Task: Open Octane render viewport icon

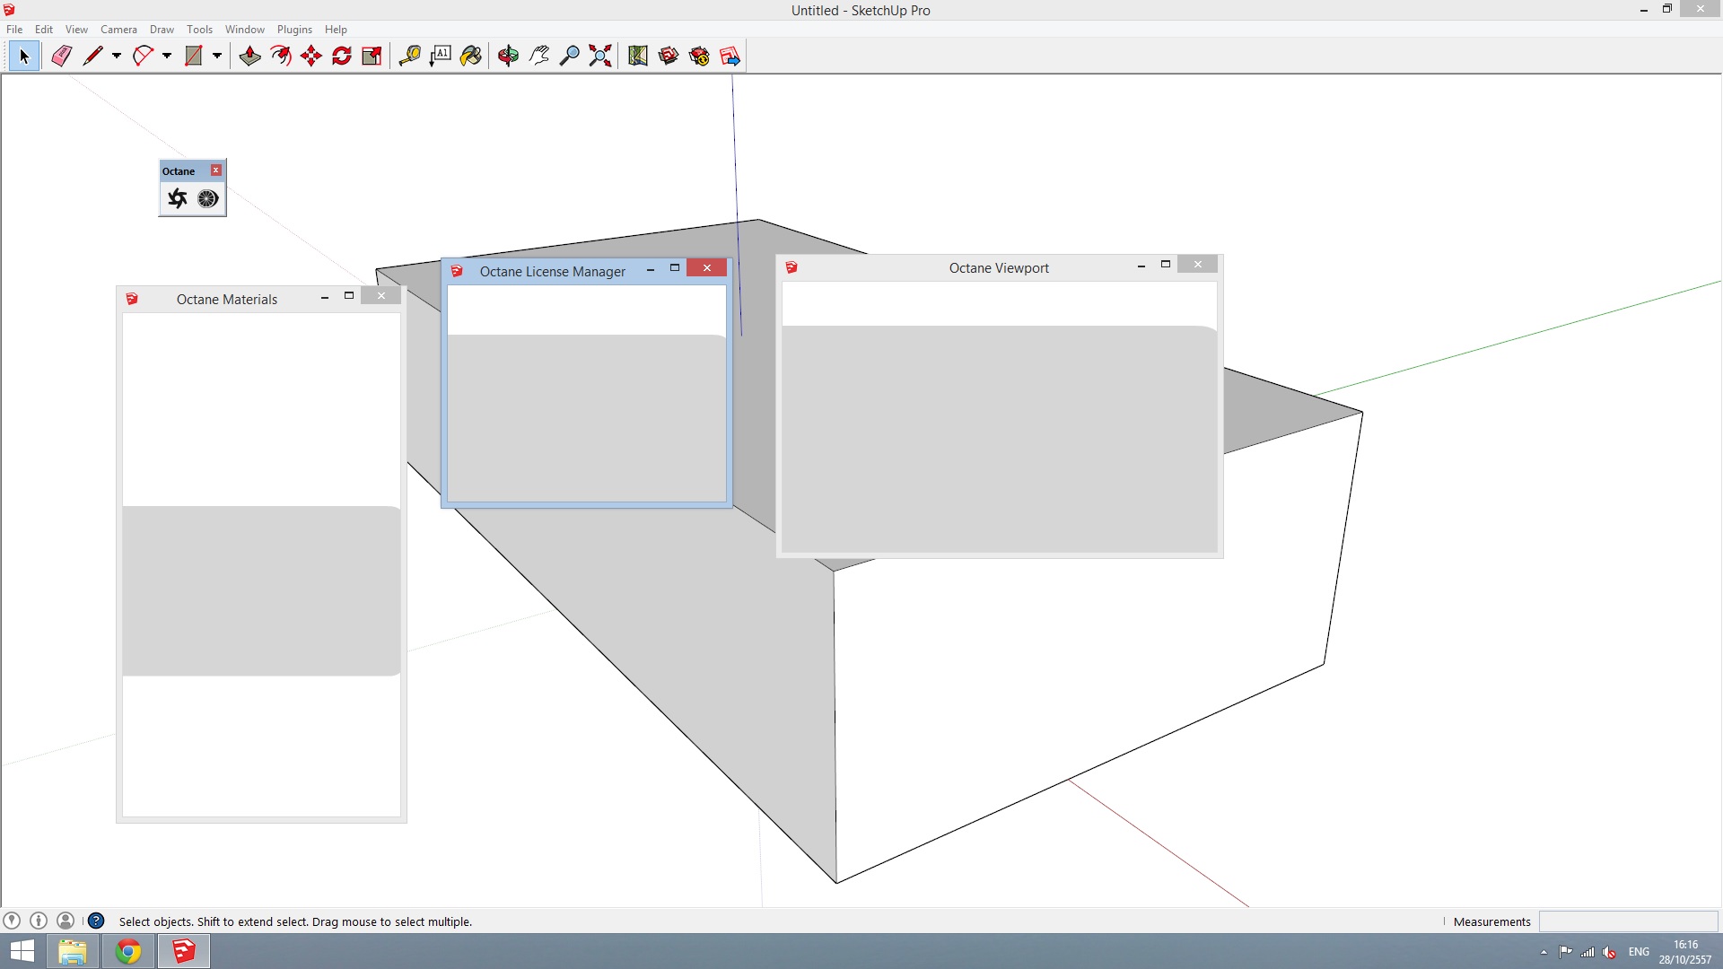Action: (x=178, y=198)
